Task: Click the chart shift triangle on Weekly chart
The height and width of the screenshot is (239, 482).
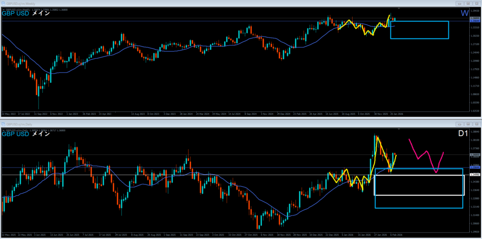Action: [x=399, y=8]
